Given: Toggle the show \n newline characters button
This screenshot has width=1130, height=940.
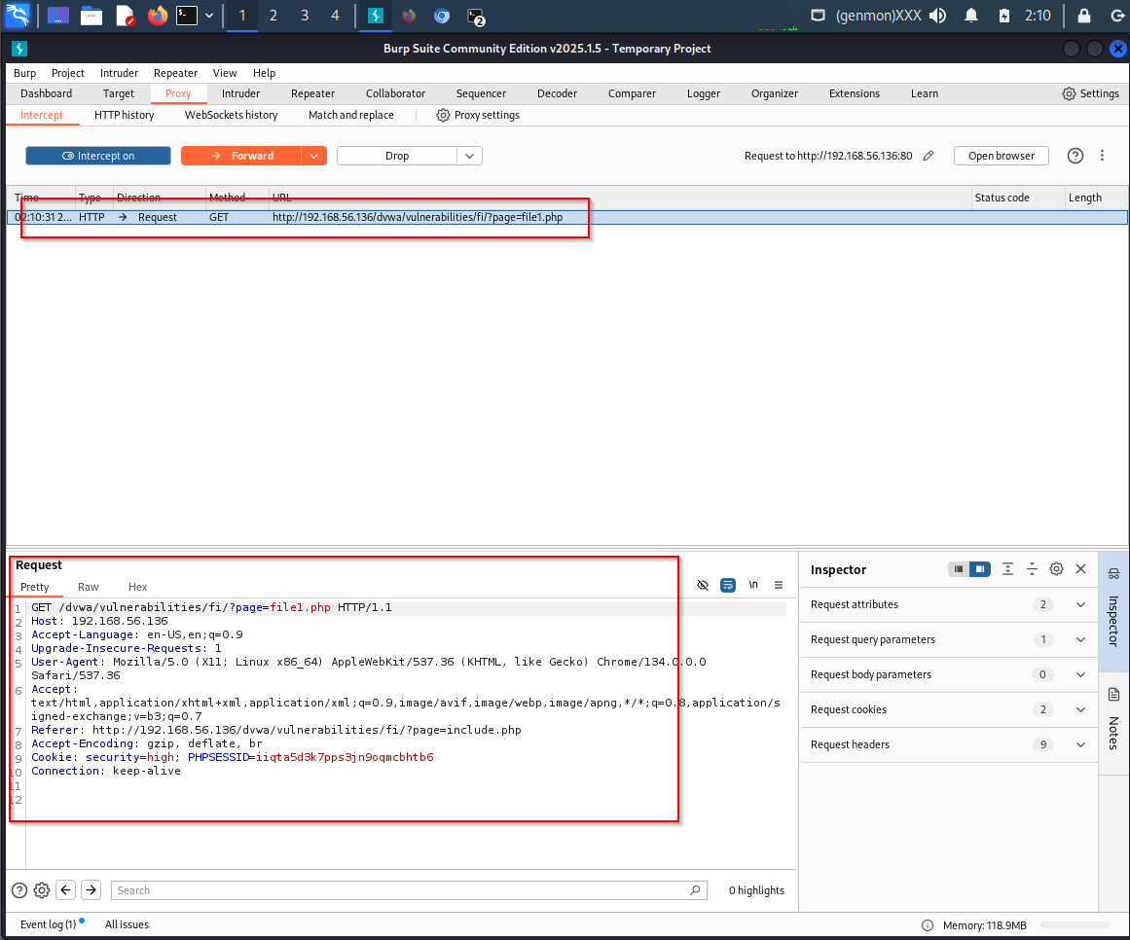Looking at the screenshot, I should (753, 585).
